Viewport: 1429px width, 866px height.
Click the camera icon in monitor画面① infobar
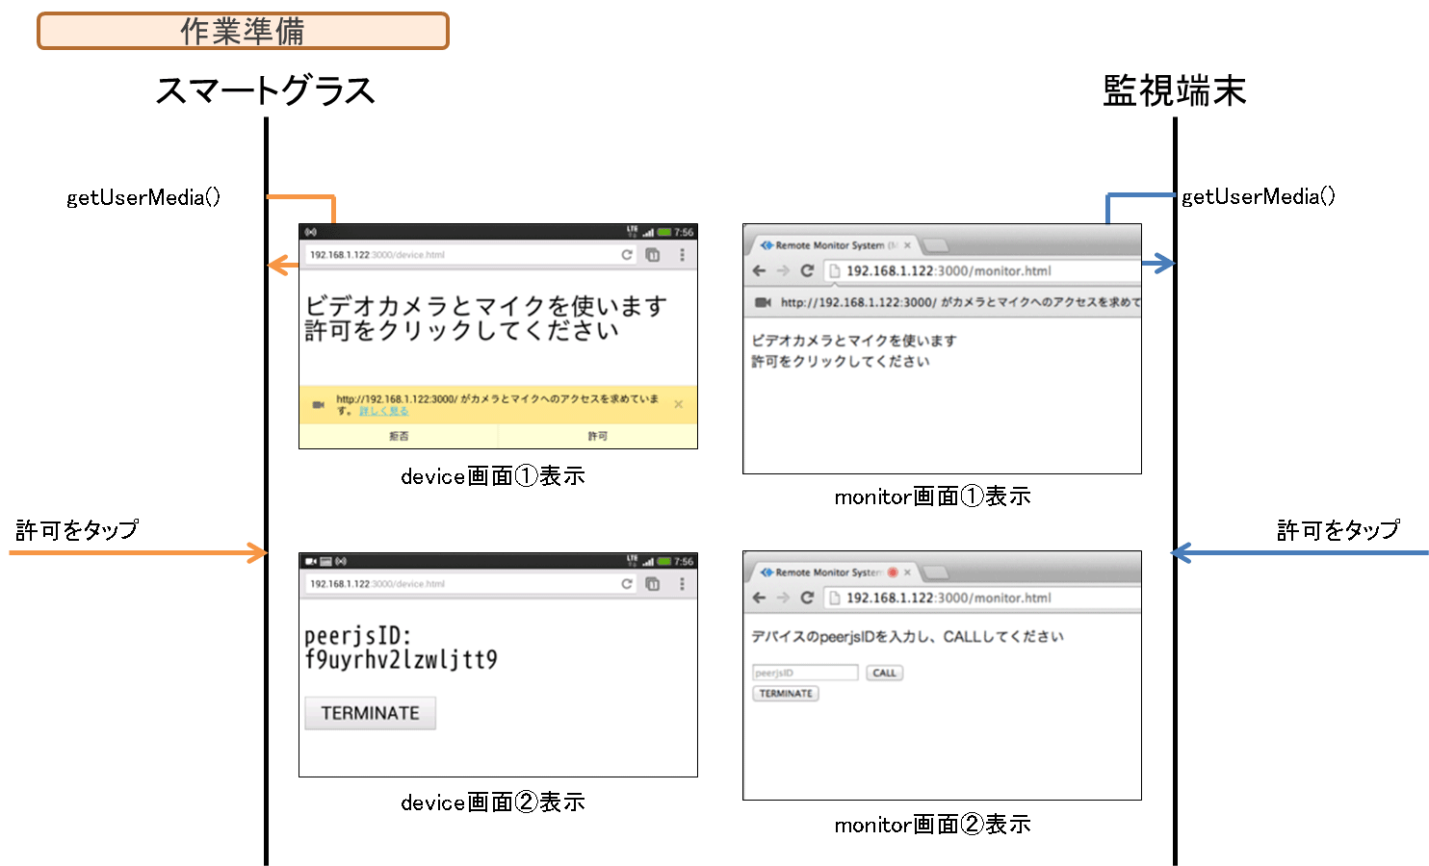click(764, 302)
